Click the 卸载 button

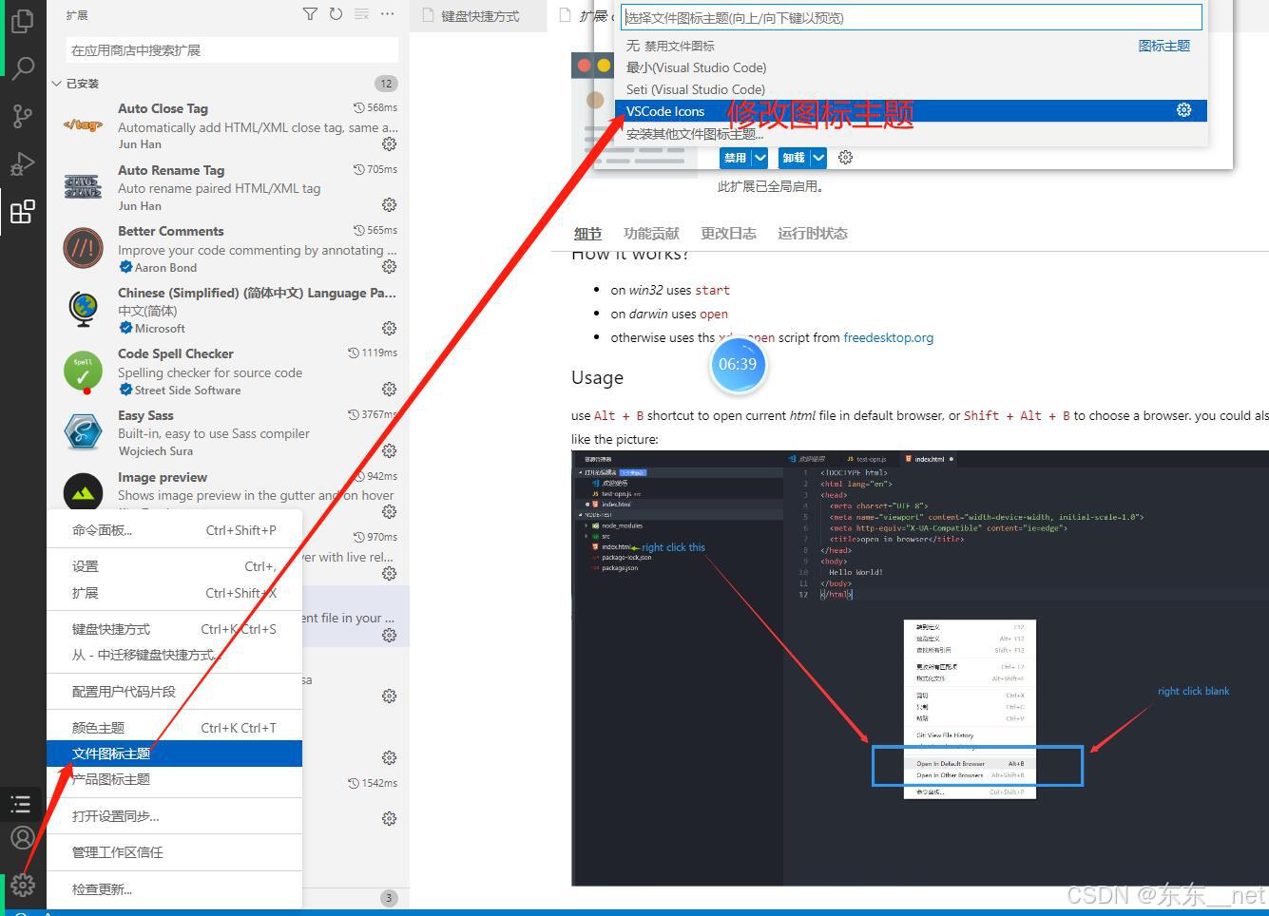pyautogui.click(x=794, y=158)
